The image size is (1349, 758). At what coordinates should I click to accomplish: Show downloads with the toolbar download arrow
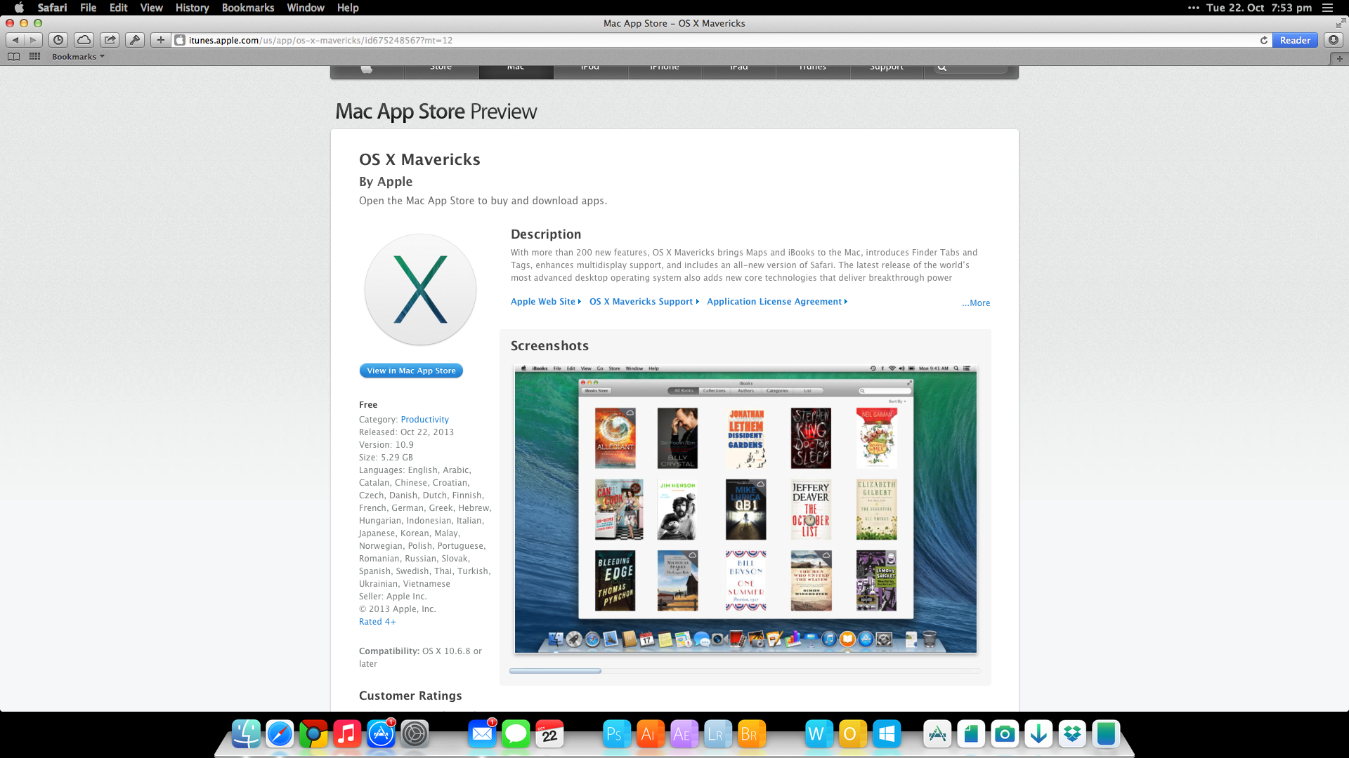point(1334,40)
